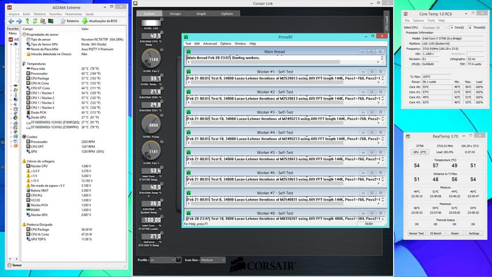Click the i7-3770K Loads 100.00 readout
492x277 pixels.
coord(151,220)
